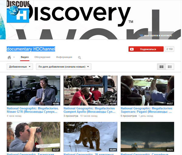The width and height of the screenshot is (182, 155).
Task: Expand the Добавленные dropdown
Action: click(20, 67)
